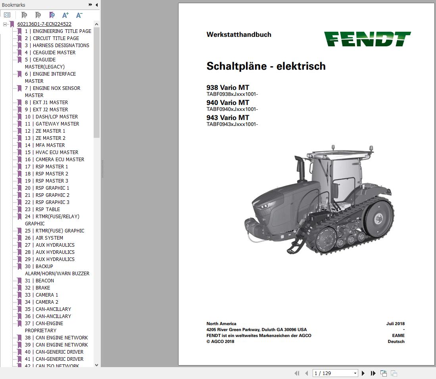Open bookmark 26 | AIR SYSTEM
436x379 pixels.
44,238
